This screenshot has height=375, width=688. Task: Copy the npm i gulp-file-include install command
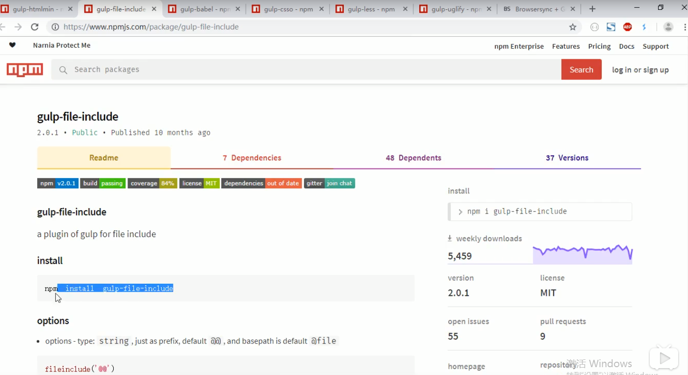point(540,212)
